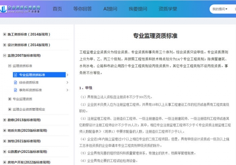Screen dimensions: 236x165
Task: Collapse the 监理(2007版标准现用) section
Action: coord(4,56)
